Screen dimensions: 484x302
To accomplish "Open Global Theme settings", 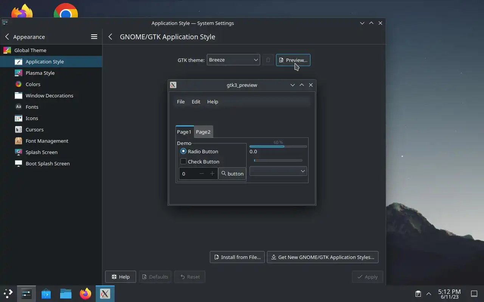I will [x=51, y=50].
